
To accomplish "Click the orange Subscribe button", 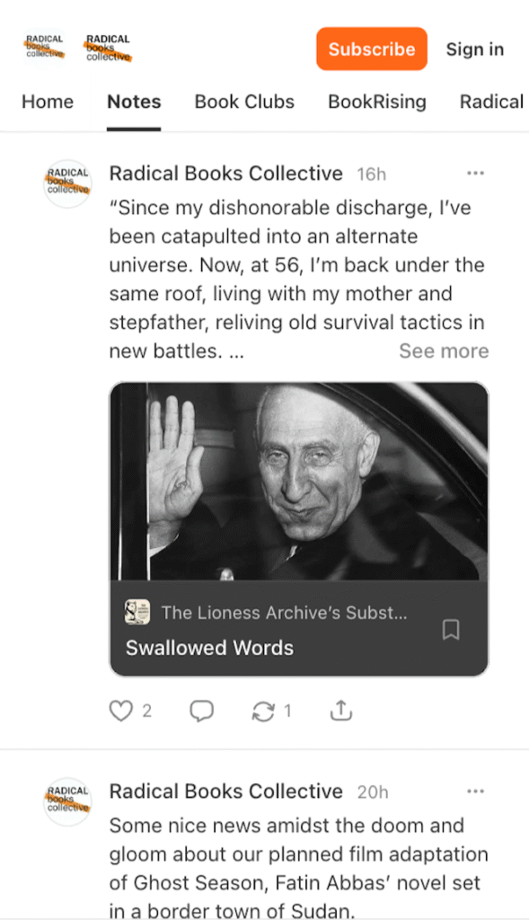I will (372, 49).
